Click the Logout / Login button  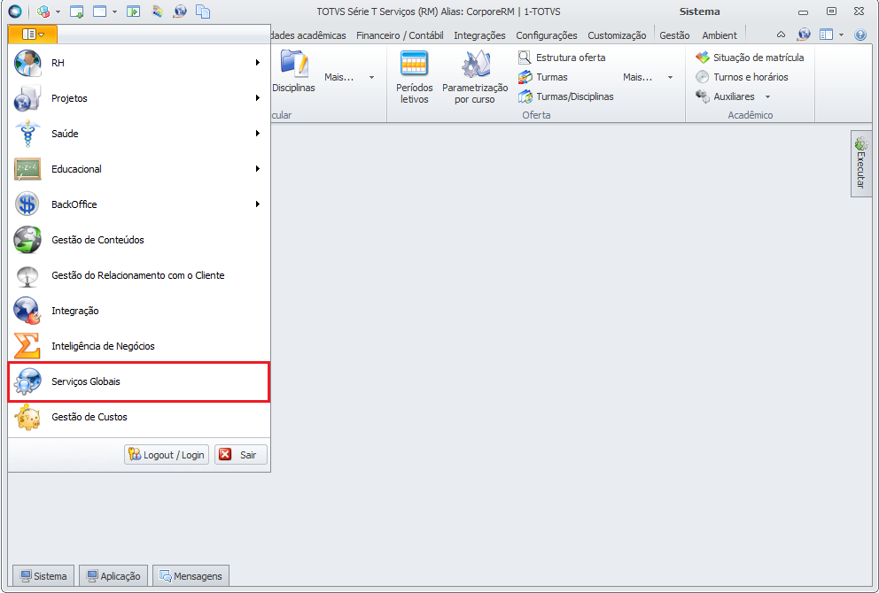click(x=167, y=455)
